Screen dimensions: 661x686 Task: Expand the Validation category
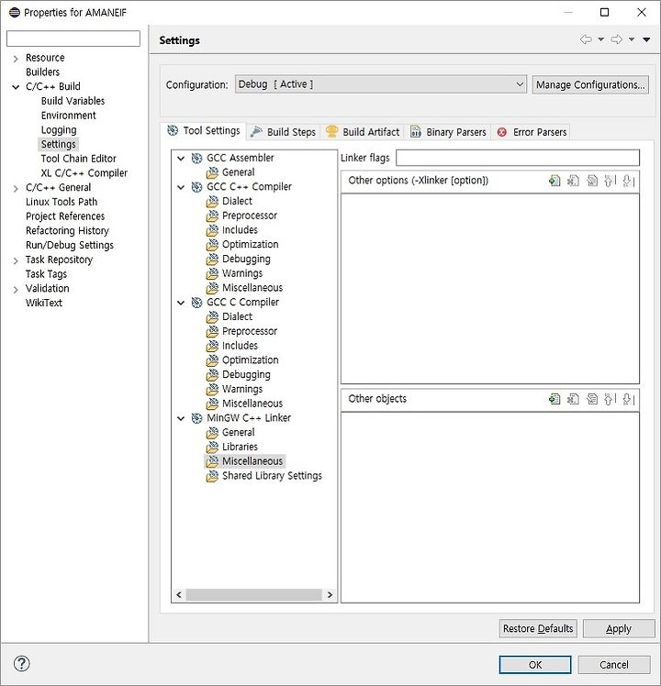(16, 289)
